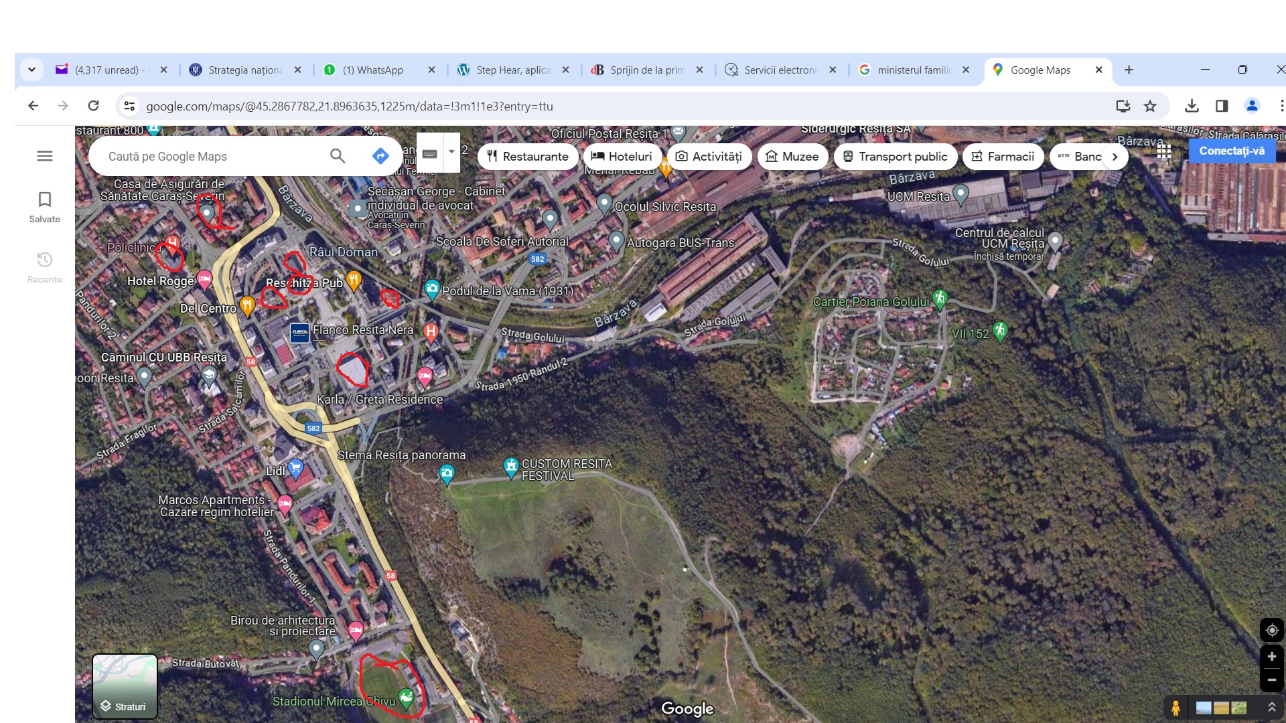Screen dimensions: 1286x723
Task: Filter map by Hoteluri chip
Action: pos(622,157)
